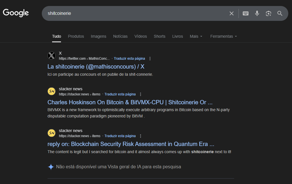The width and height of the screenshot is (292, 184).
Task: Clear the search box with the X icon
Action: (232, 13)
